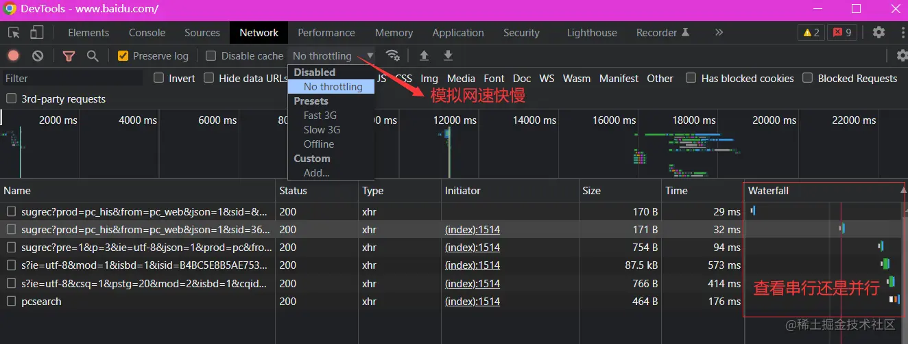The width and height of the screenshot is (908, 344).
Task: Filter by Wasm type
Action: pos(577,79)
